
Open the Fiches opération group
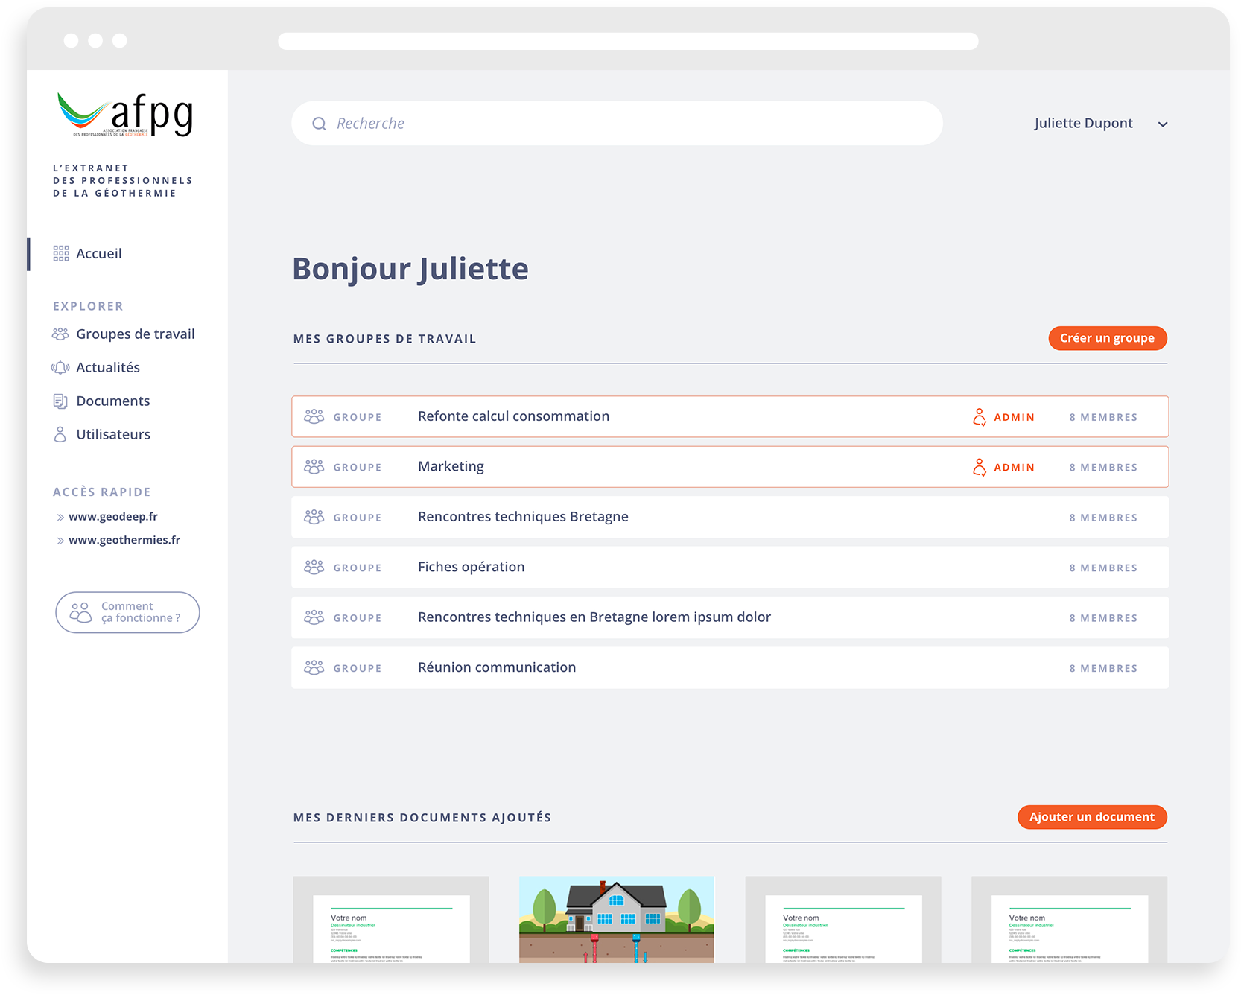pos(730,568)
